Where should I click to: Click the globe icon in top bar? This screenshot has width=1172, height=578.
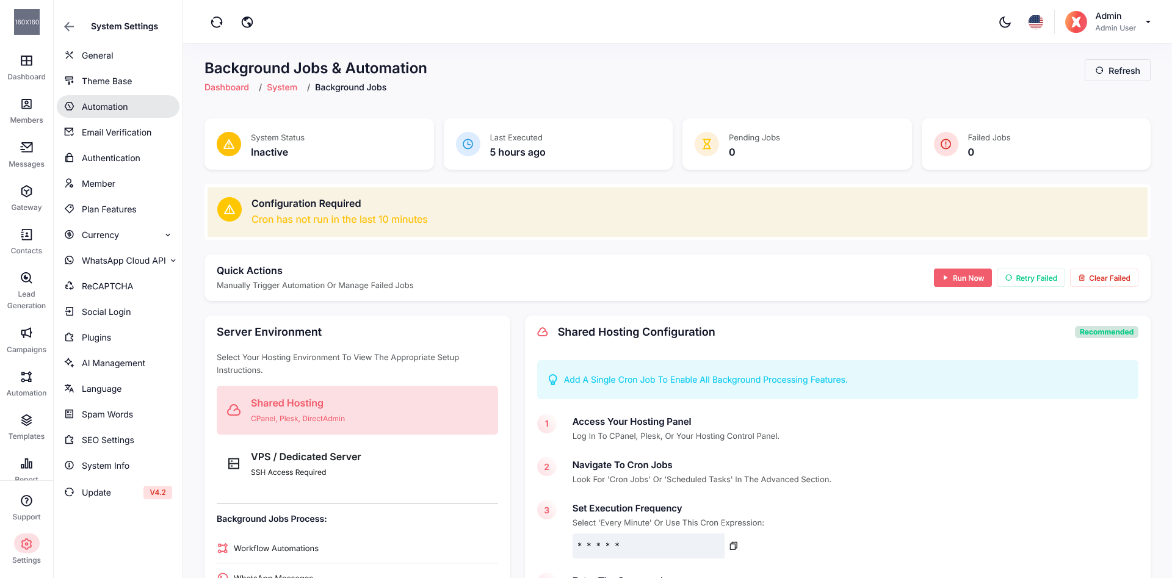(247, 23)
